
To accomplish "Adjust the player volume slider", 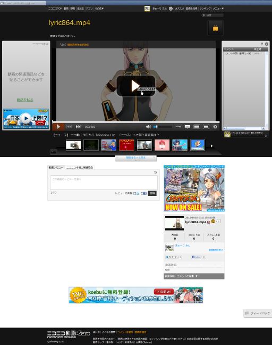I will point(163,127).
